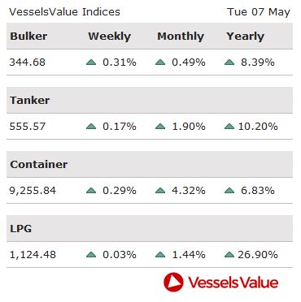Click the Bulker yearly green triangle icon
The image size is (301, 302).
coord(229,63)
